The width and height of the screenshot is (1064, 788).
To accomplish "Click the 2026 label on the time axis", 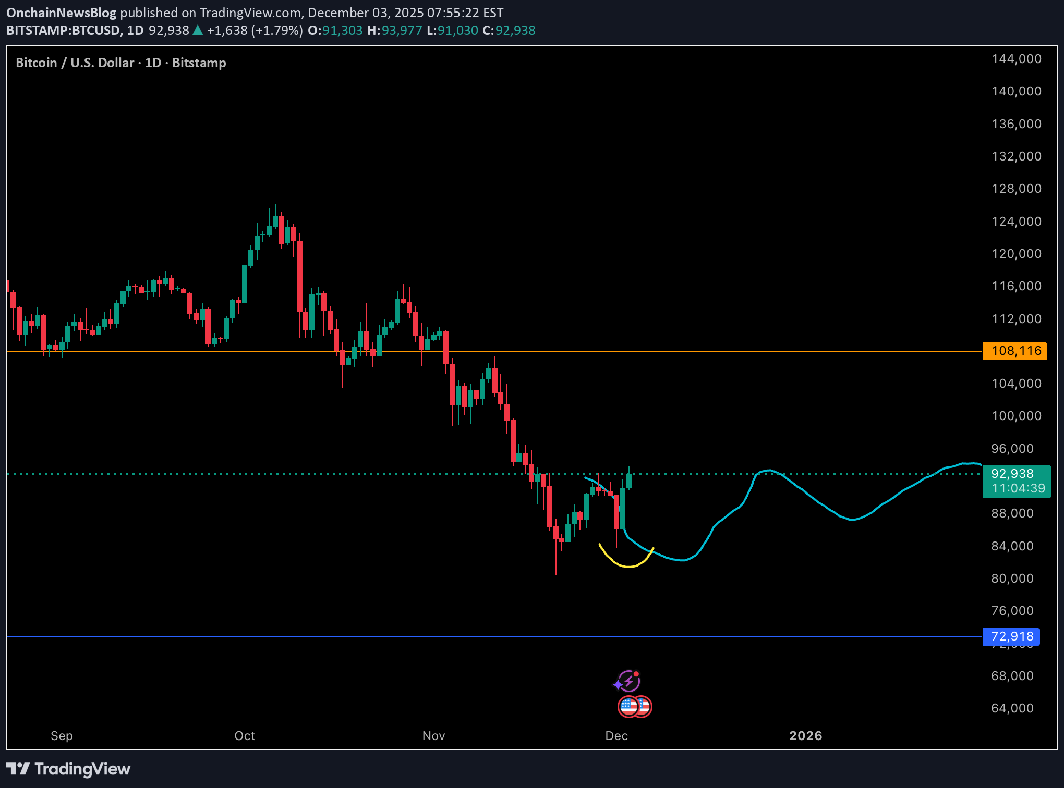I will click(x=806, y=736).
